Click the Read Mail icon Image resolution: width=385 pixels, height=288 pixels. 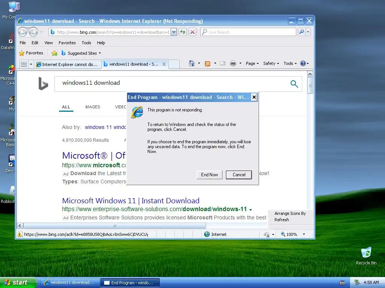click(x=223, y=63)
